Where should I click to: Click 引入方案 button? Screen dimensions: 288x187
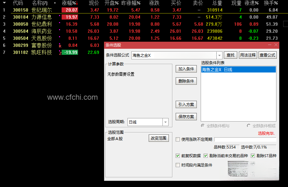tap(186, 105)
